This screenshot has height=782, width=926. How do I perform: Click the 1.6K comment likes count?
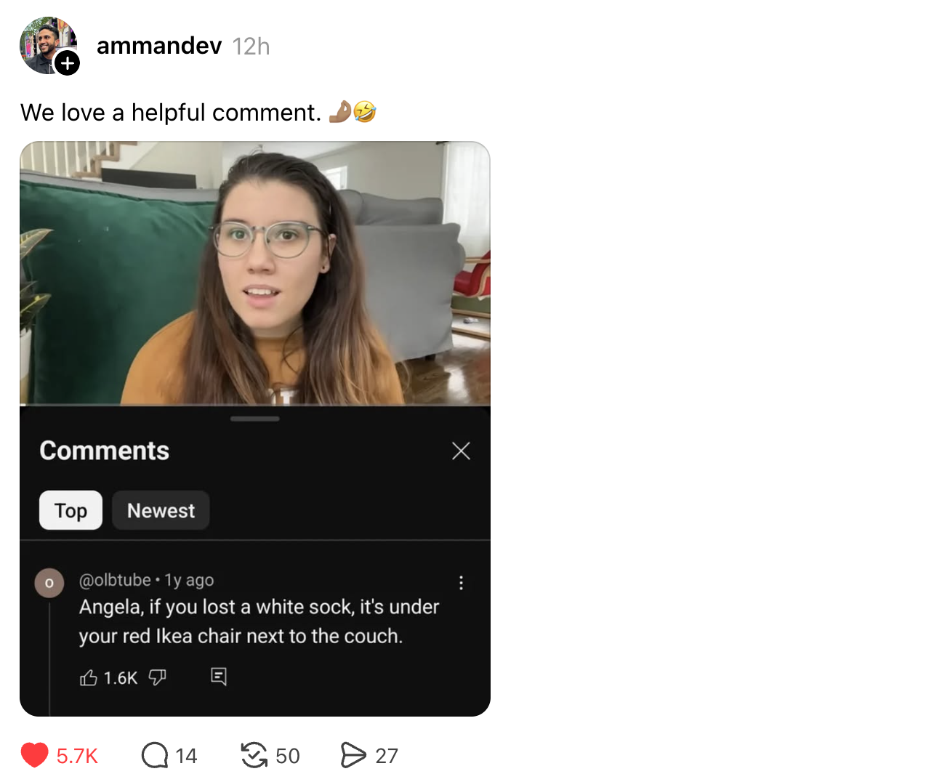(x=120, y=678)
